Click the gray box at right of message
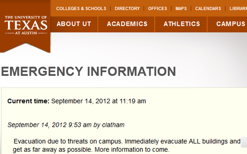The image size is (247, 154). pyautogui.click(x=244, y=142)
